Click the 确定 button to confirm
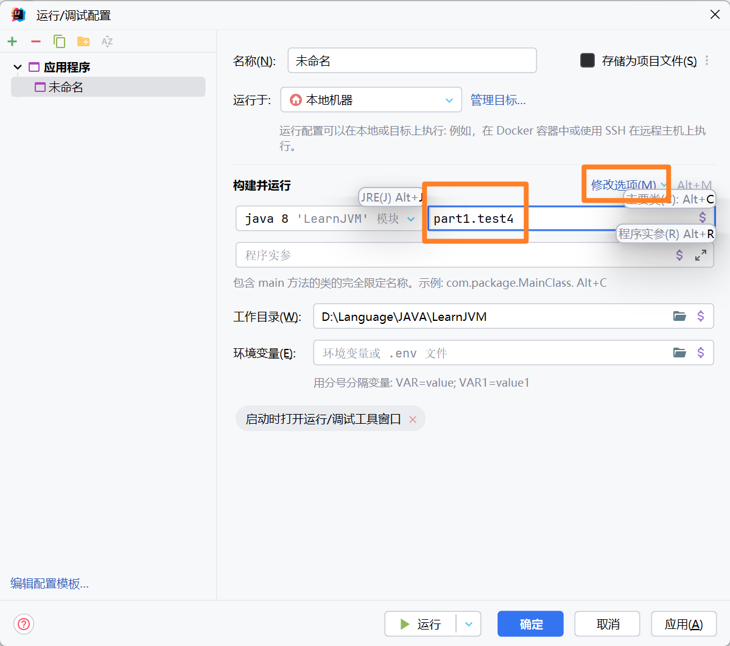The height and width of the screenshot is (646, 730). (530, 623)
